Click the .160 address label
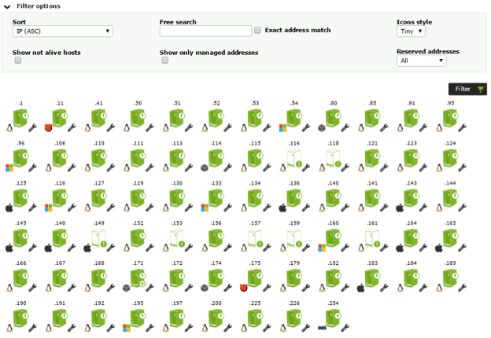This screenshot has height=338, width=491. [333, 223]
